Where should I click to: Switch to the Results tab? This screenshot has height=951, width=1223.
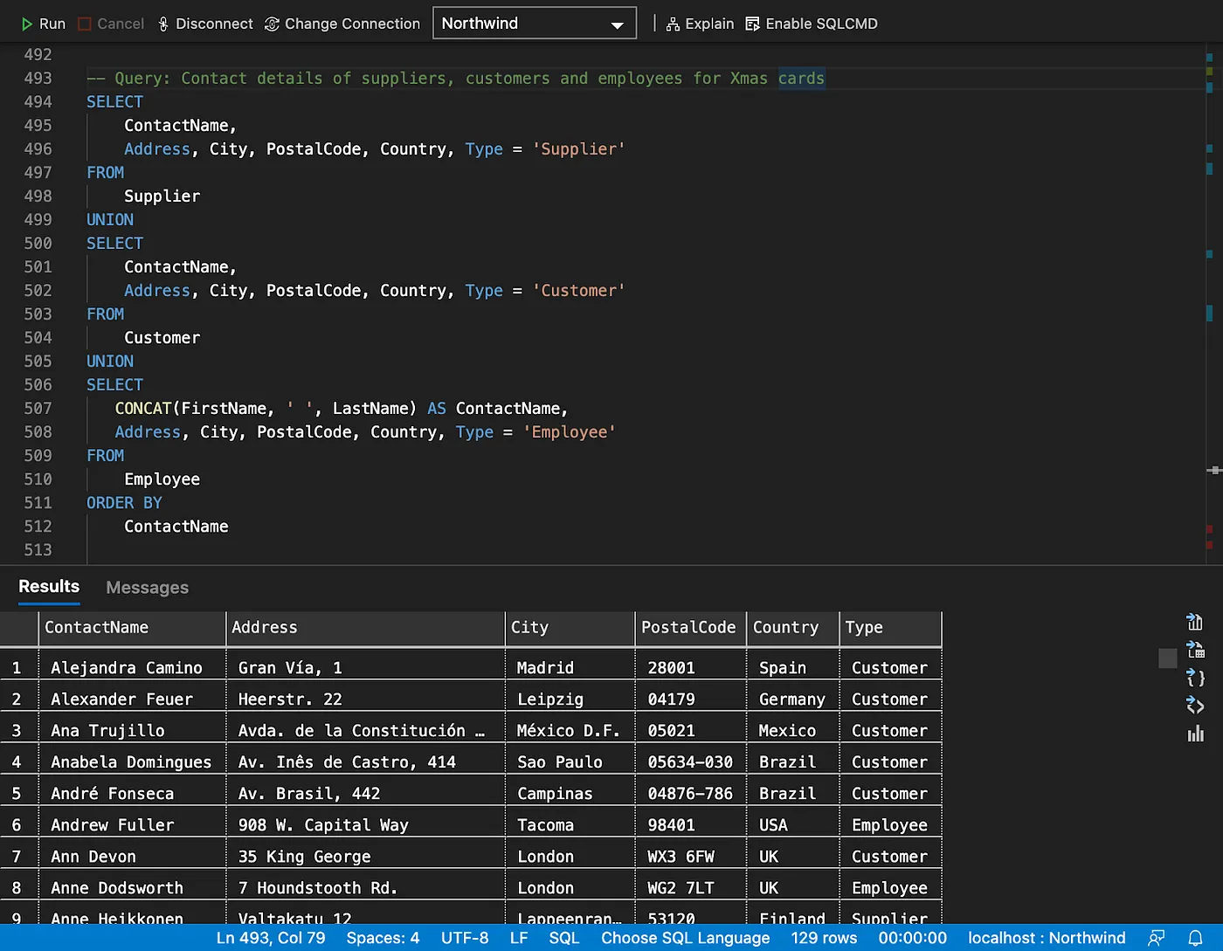[49, 587]
